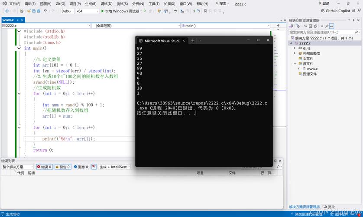
Task: Pin the www.c tab
Action: 18,20
